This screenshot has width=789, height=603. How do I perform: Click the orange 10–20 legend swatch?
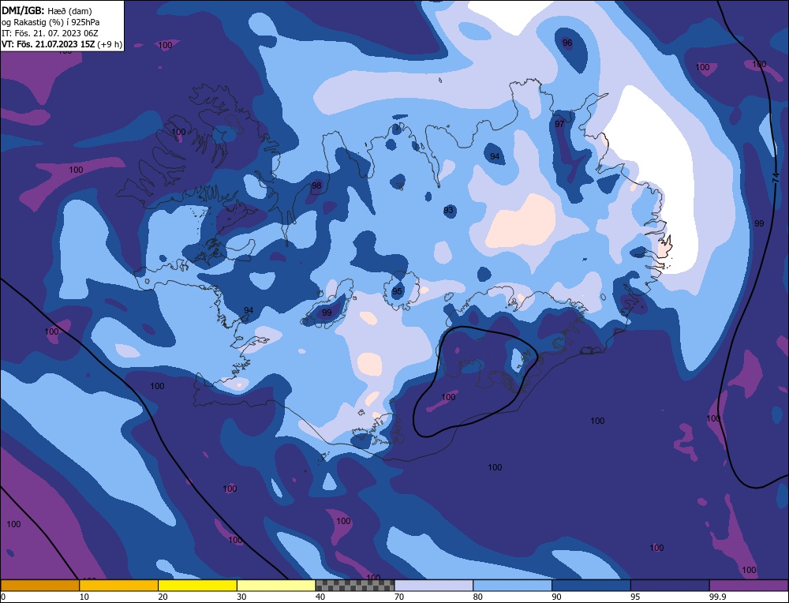119,586
